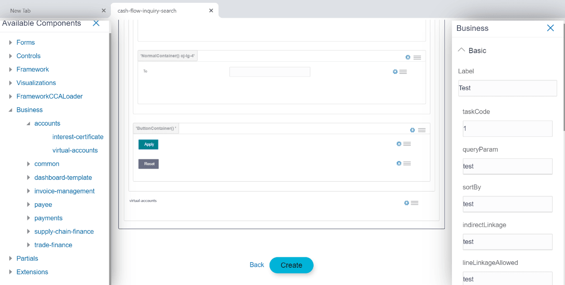The width and height of the screenshot is (565, 285).
Task: Expand the Extensions tree node
Action: pyautogui.click(x=11, y=272)
